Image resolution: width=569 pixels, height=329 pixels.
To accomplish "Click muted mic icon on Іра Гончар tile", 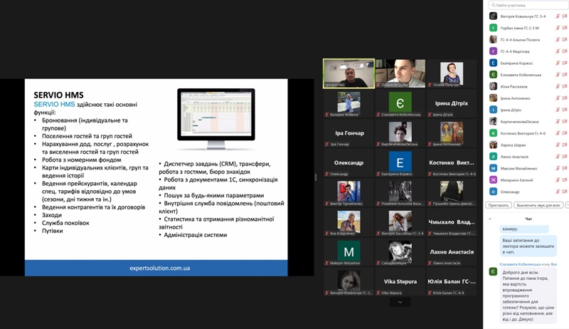I will 327,144.
